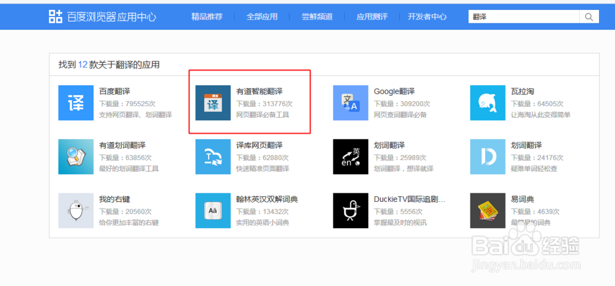Open the 我的右键 title link

(114, 199)
